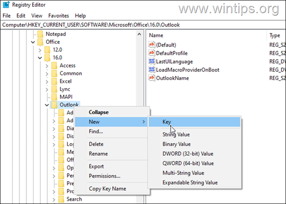Collapse the Outlook key
The width and height of the screenshot is (286, 204).
point(47,105)
